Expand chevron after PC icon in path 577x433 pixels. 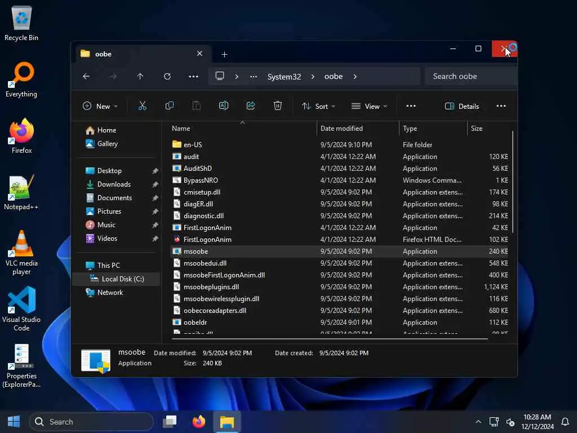(x=237, y=77)
